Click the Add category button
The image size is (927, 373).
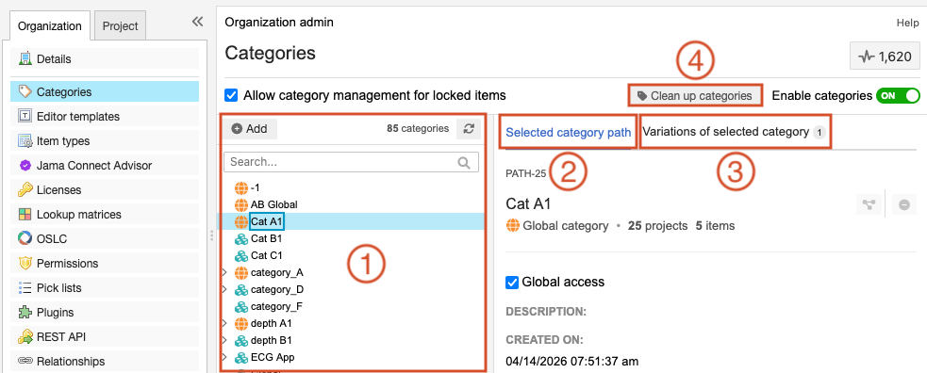pyautogui.click(x=250, y=129)
